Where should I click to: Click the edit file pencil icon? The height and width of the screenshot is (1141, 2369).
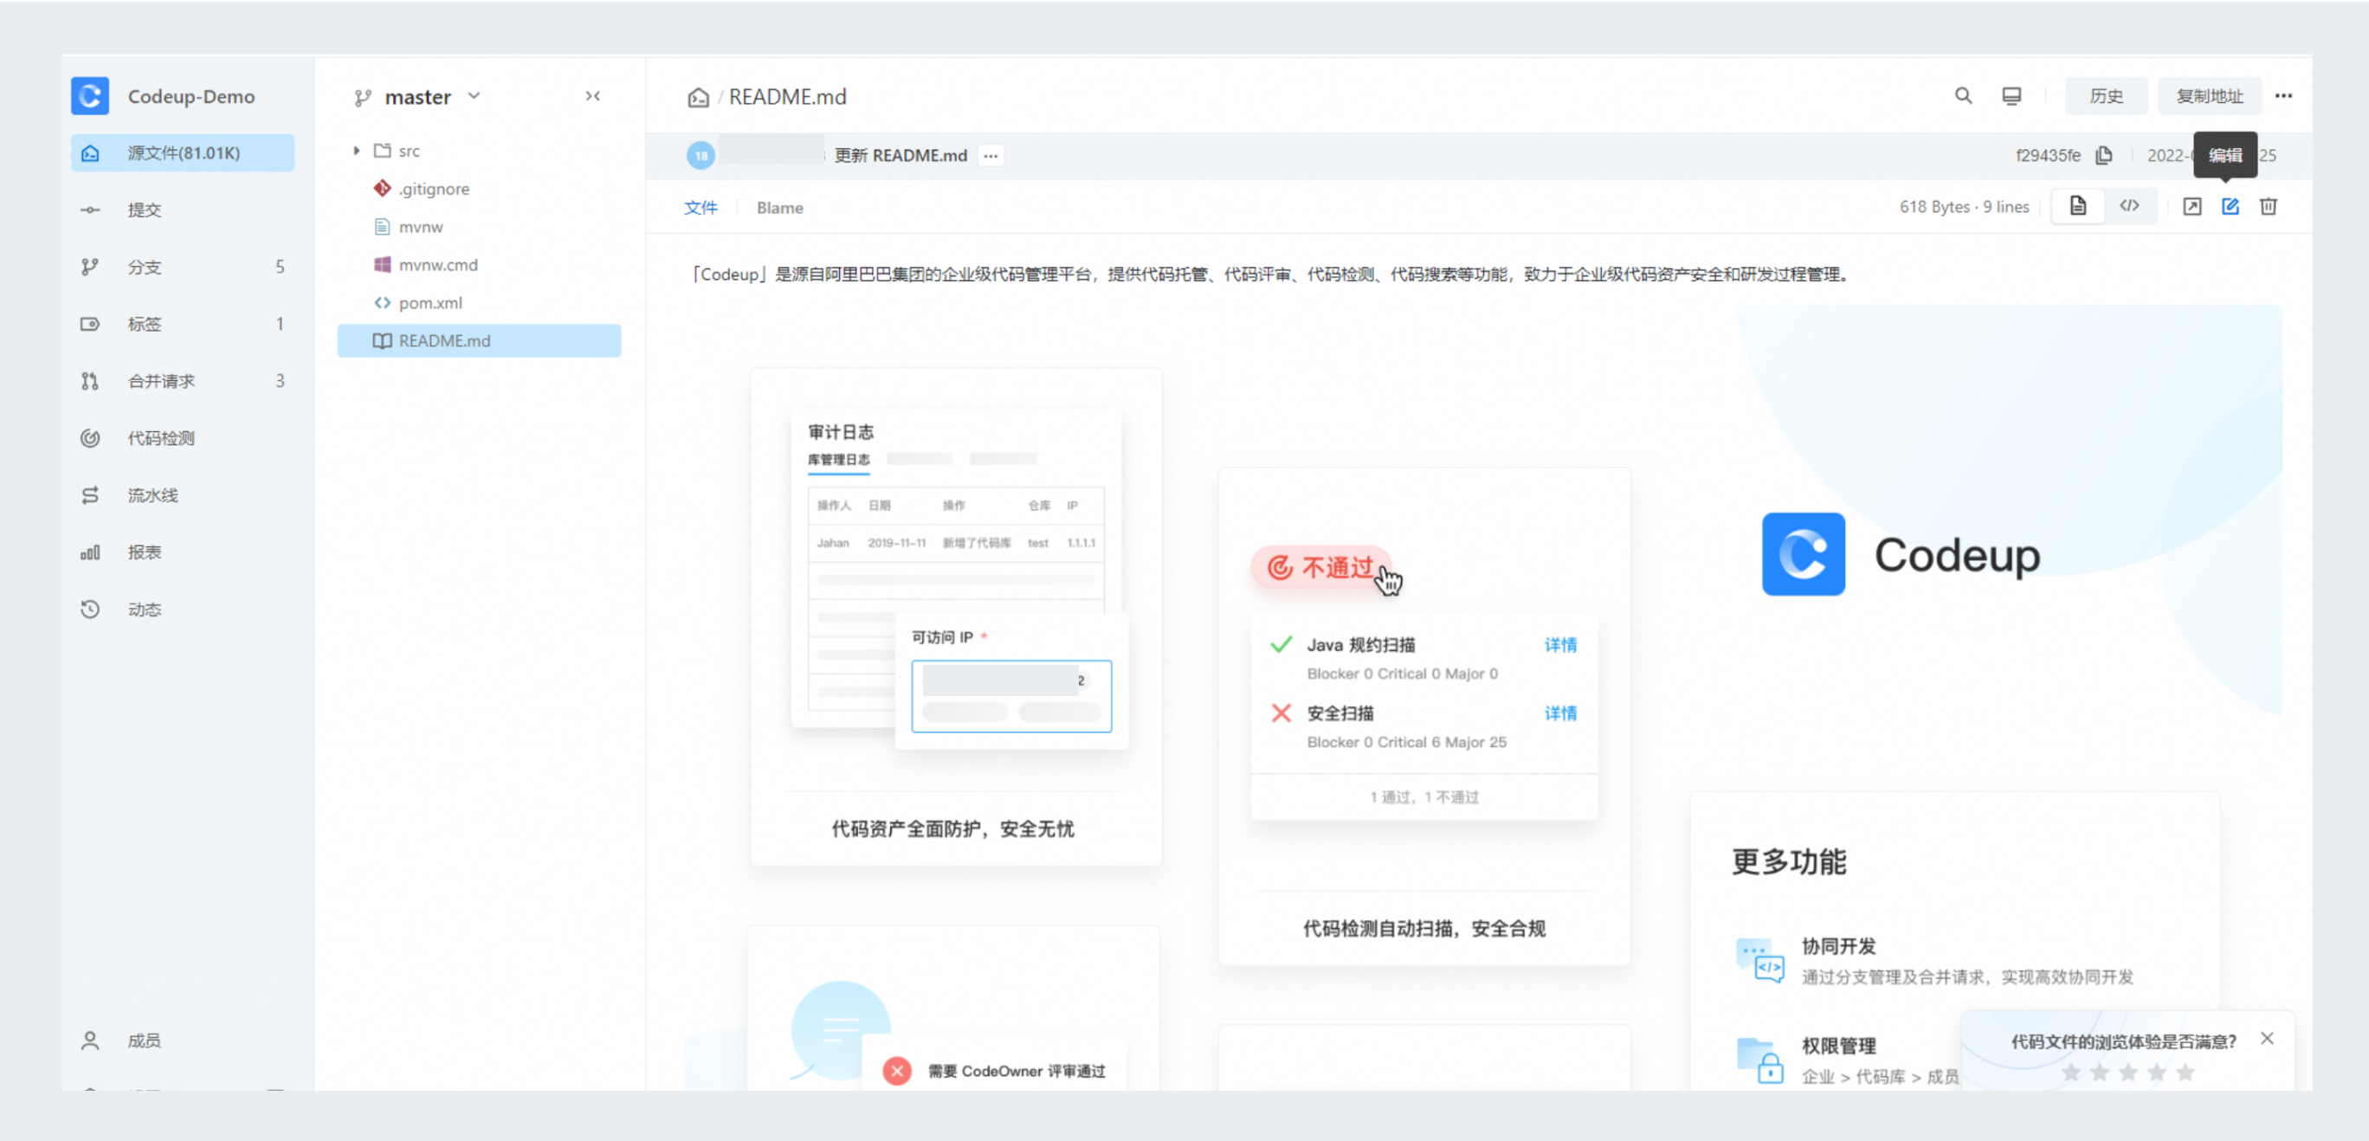pos(2230,206)
